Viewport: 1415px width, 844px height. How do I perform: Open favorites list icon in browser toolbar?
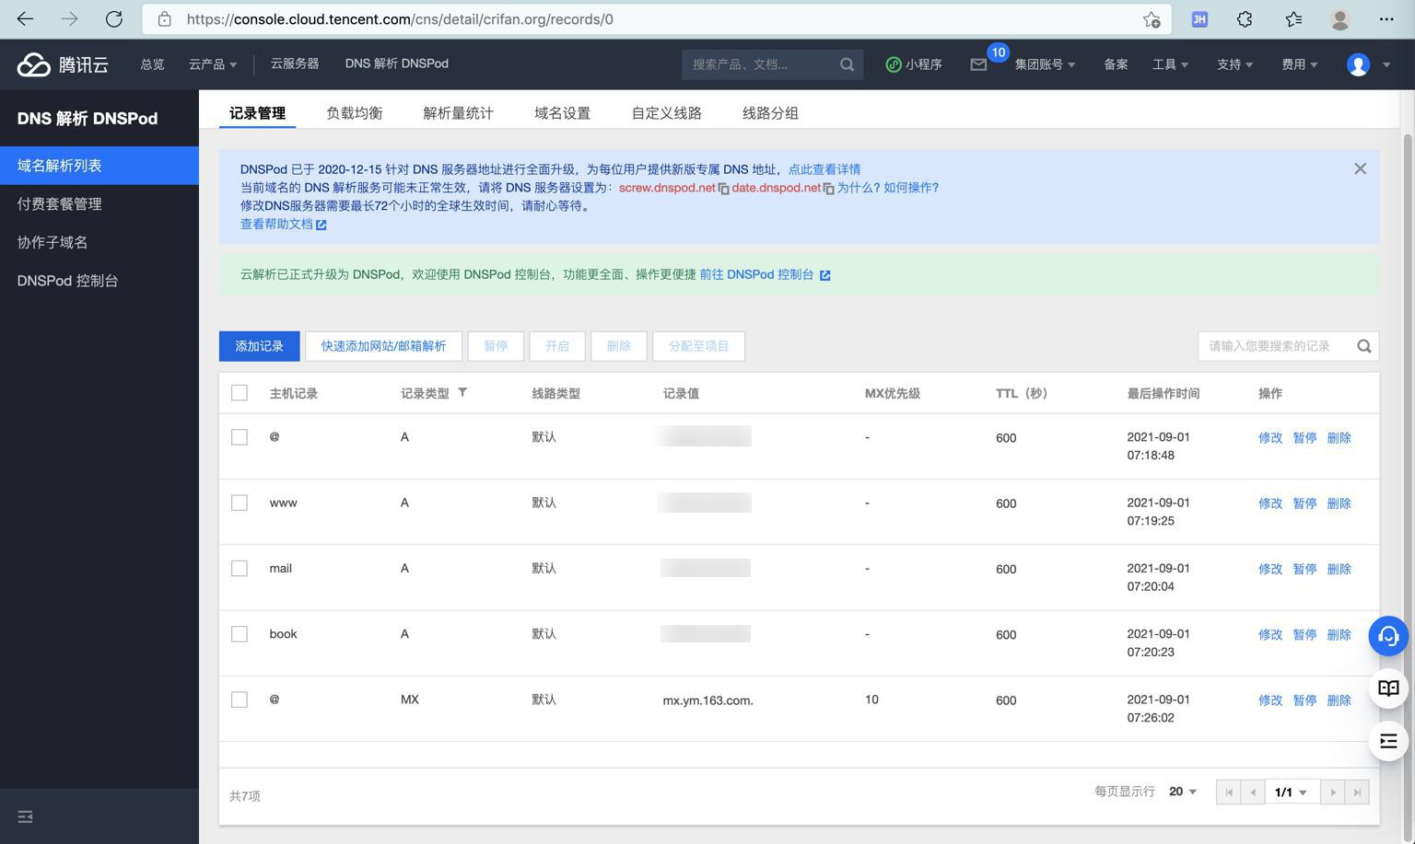[1293, 19]
